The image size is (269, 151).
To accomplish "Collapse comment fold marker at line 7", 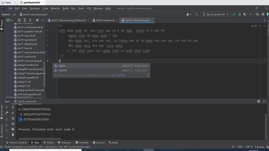I will [57, 56].
